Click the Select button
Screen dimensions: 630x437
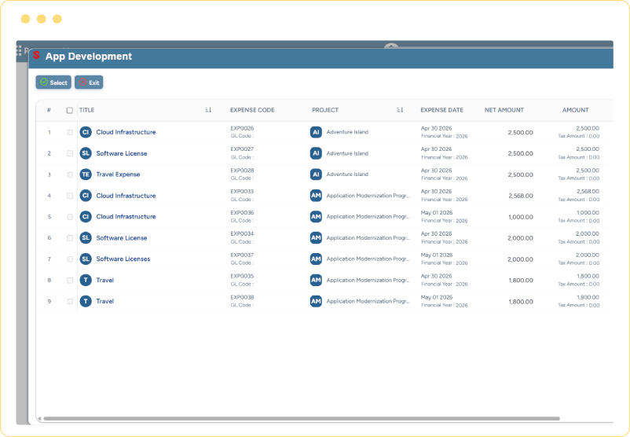click(53, 83)
